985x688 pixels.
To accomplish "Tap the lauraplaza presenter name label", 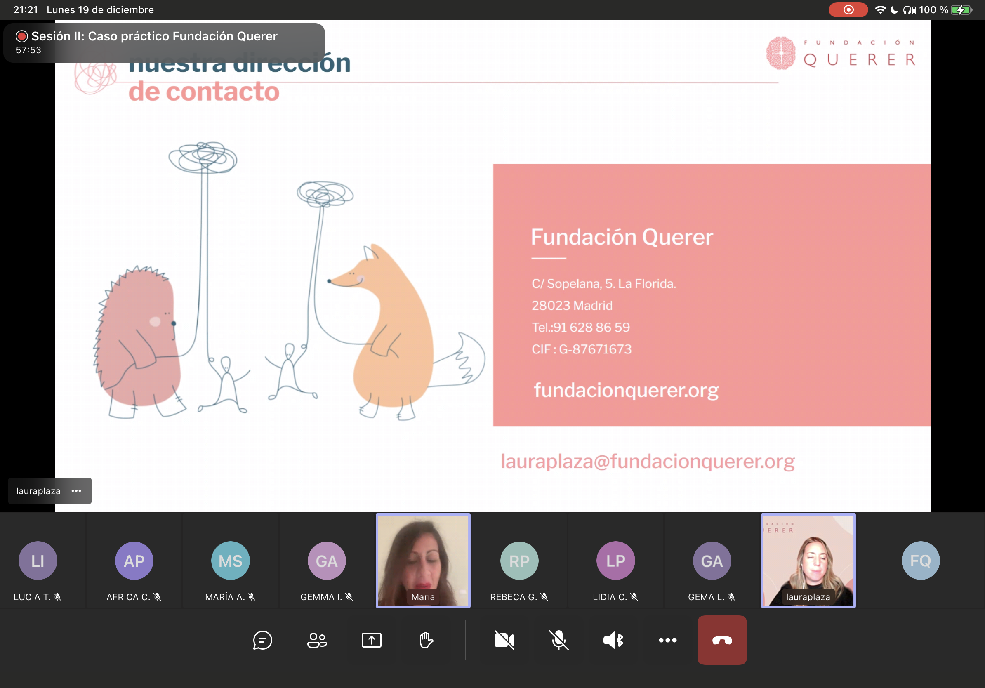I will (39, 491).
